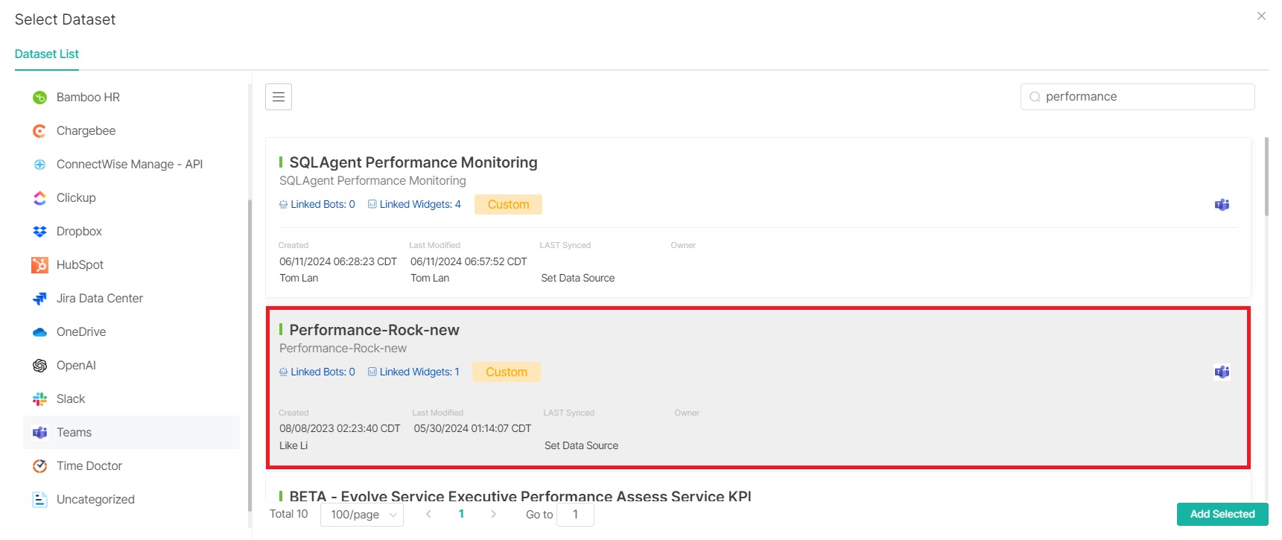
Task: Choose the HubSpot icon in the list
Action: pyautogui.click(x=39, y=265)
